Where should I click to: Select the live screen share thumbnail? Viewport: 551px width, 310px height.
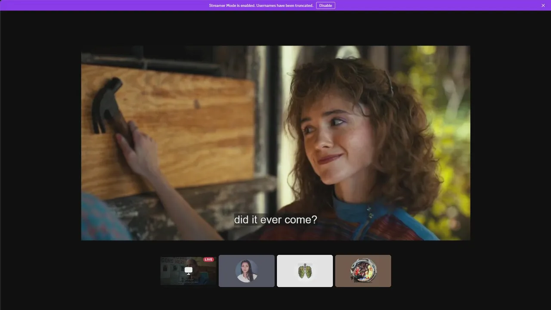click(189, 271)
